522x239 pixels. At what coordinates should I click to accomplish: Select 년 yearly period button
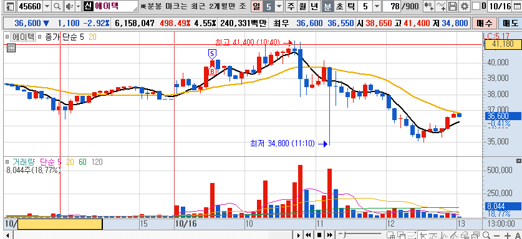tap(314, 6)
